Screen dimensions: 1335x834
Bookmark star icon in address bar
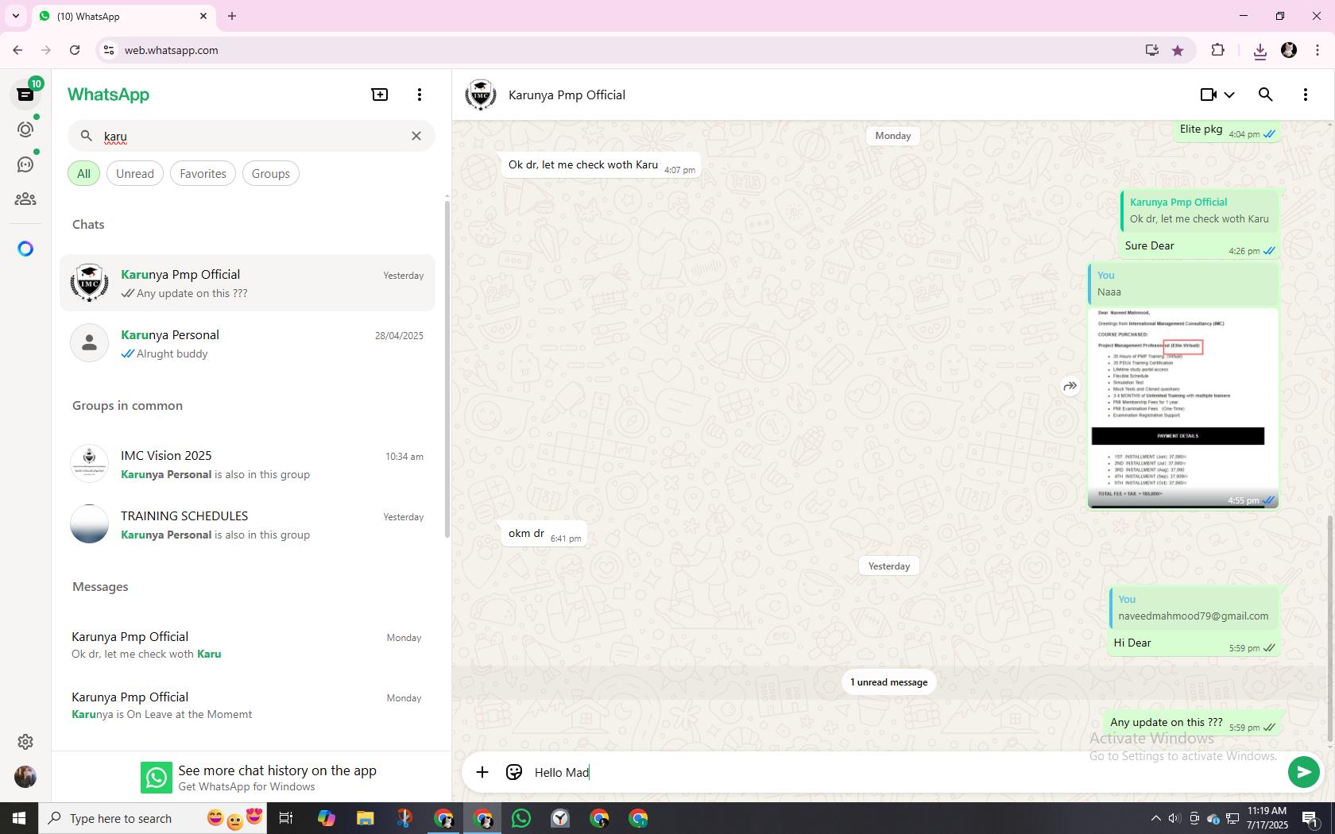tap(1178, 50)
